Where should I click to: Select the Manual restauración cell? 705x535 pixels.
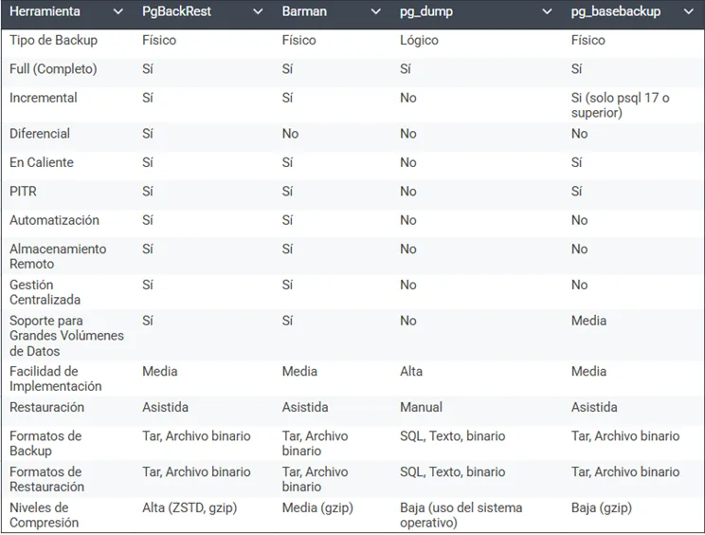[421, 407]
